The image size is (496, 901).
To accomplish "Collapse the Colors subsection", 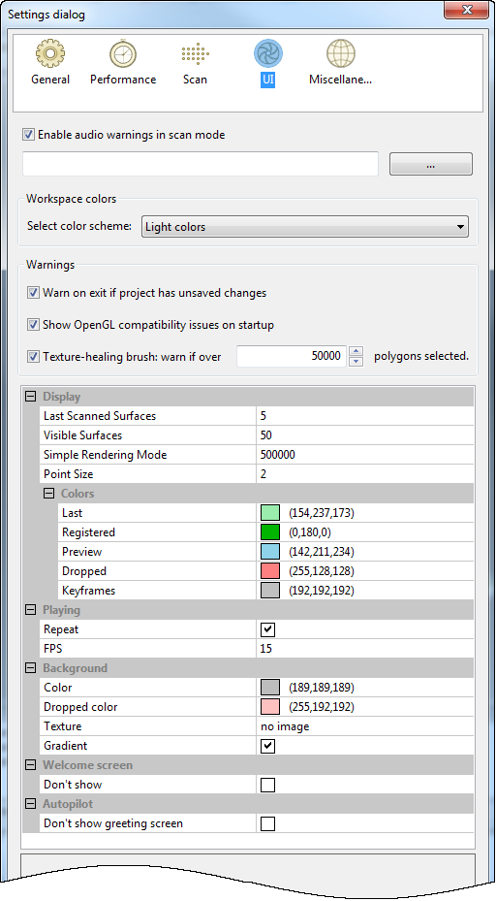I will coord(49,494).
